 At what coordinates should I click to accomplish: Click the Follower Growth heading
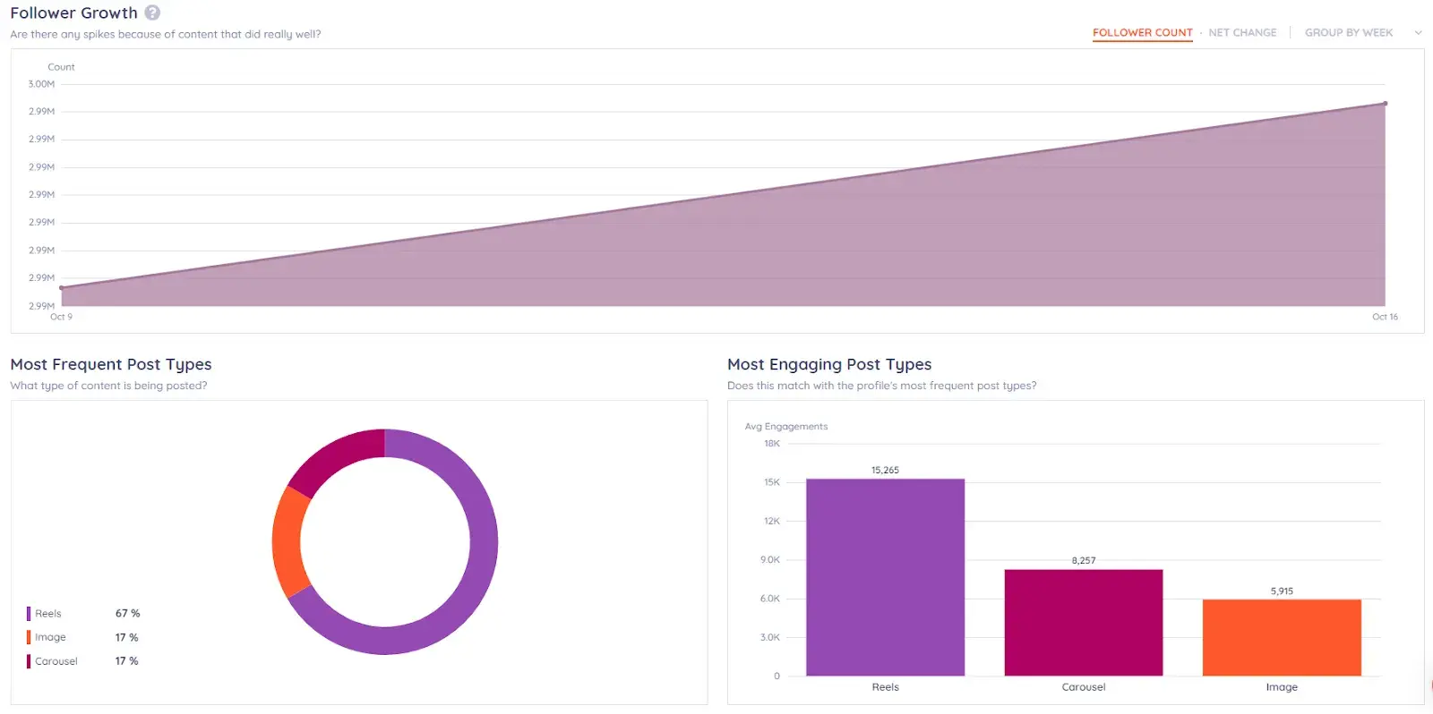[x=73, y=13]
